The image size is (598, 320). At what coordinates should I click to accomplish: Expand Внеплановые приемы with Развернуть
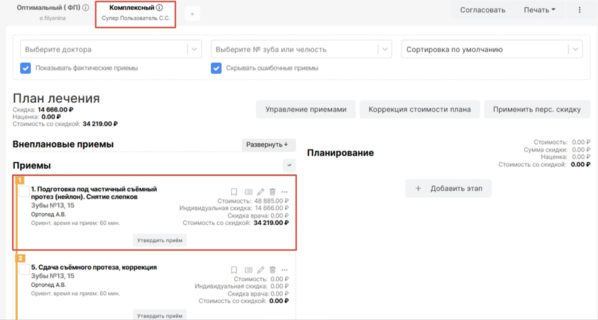[268, 145]
